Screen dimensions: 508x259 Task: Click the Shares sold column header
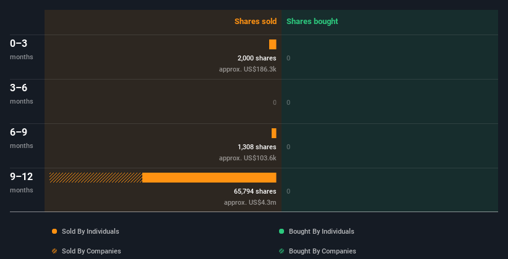(x=256, y=22)
